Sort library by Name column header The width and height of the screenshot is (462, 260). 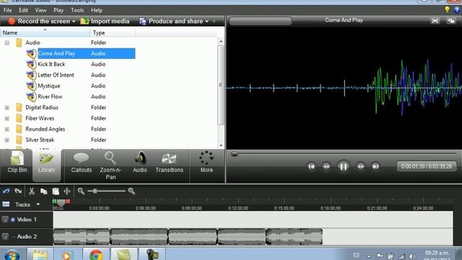click(x=45, y=32)
